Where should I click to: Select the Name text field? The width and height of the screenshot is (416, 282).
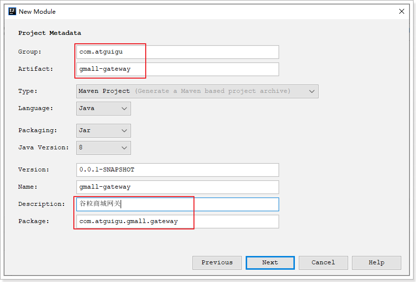click(x=177, y=187)
